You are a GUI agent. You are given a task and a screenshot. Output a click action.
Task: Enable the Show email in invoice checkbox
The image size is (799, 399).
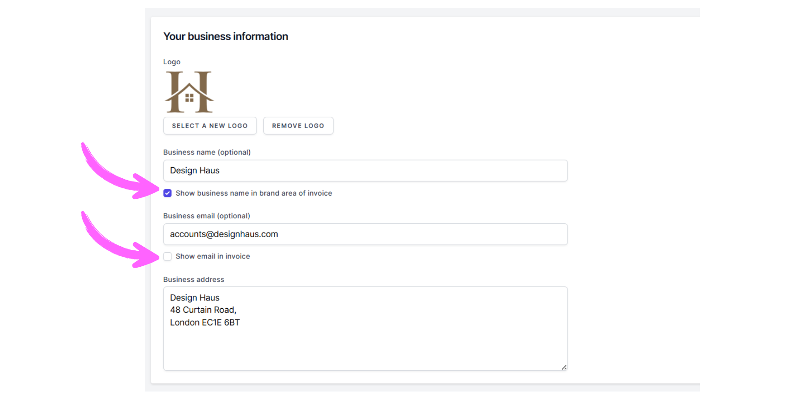[168, 257]
